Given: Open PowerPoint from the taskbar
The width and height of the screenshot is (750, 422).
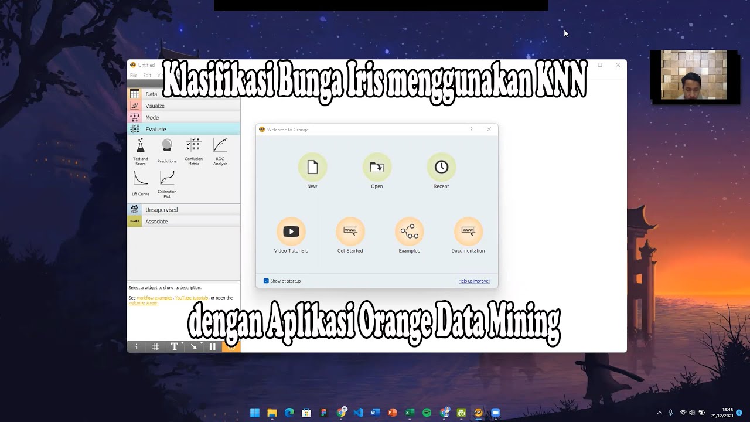Looking at the screenshot, I should tap(393, 413).
